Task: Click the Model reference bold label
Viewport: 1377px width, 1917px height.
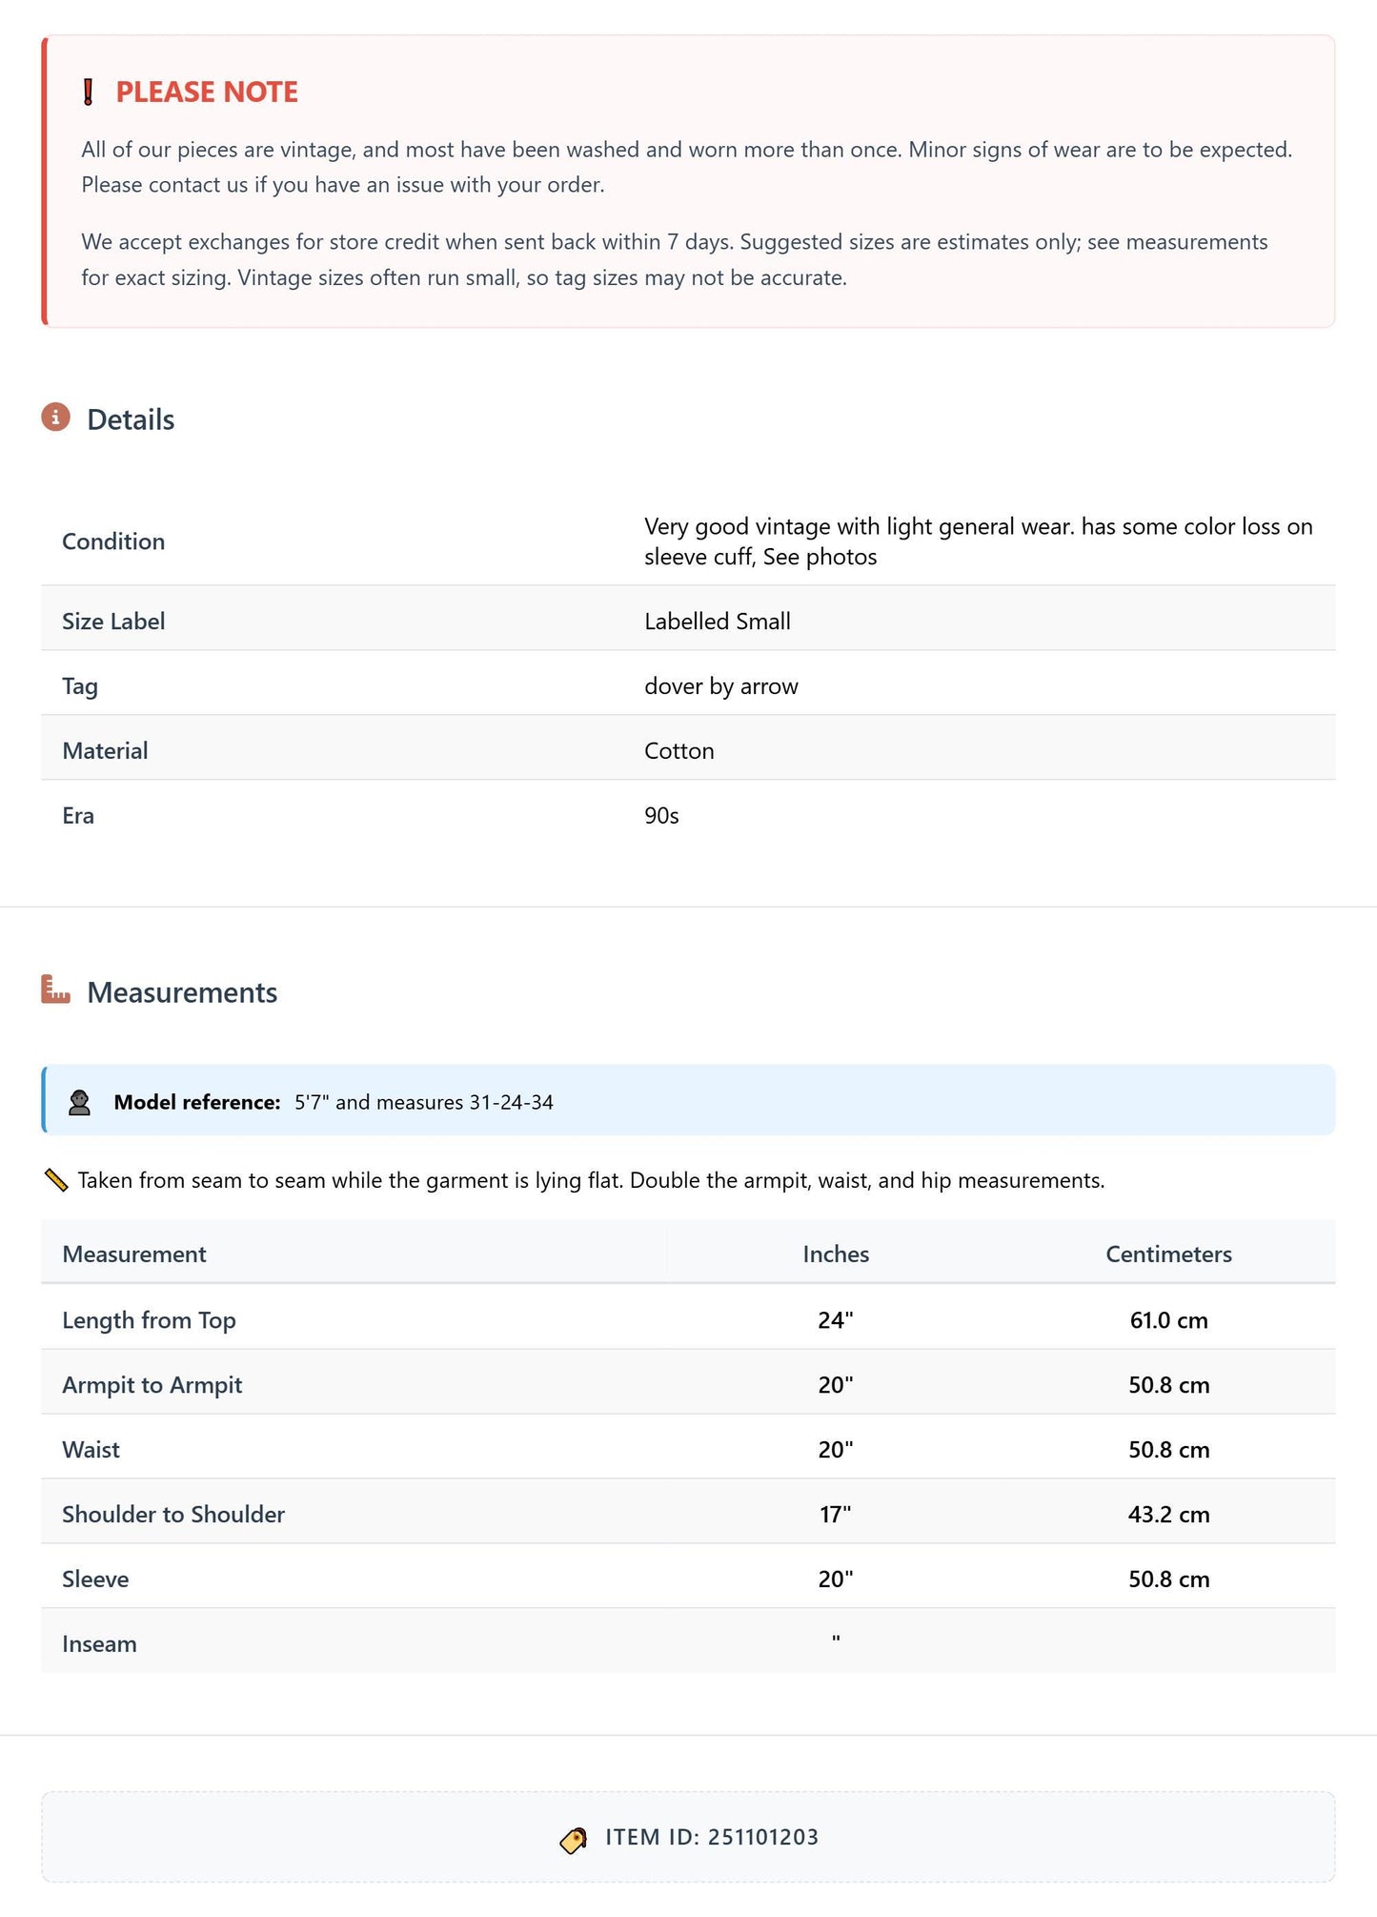Action: (x=197, y=1102)
